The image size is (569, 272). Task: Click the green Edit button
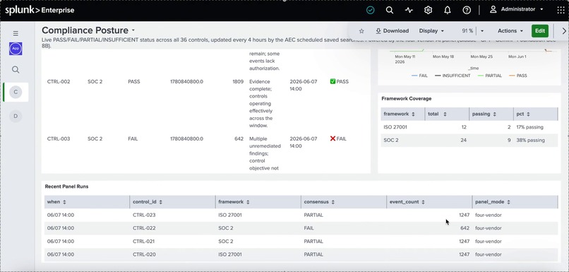point(540,31)
